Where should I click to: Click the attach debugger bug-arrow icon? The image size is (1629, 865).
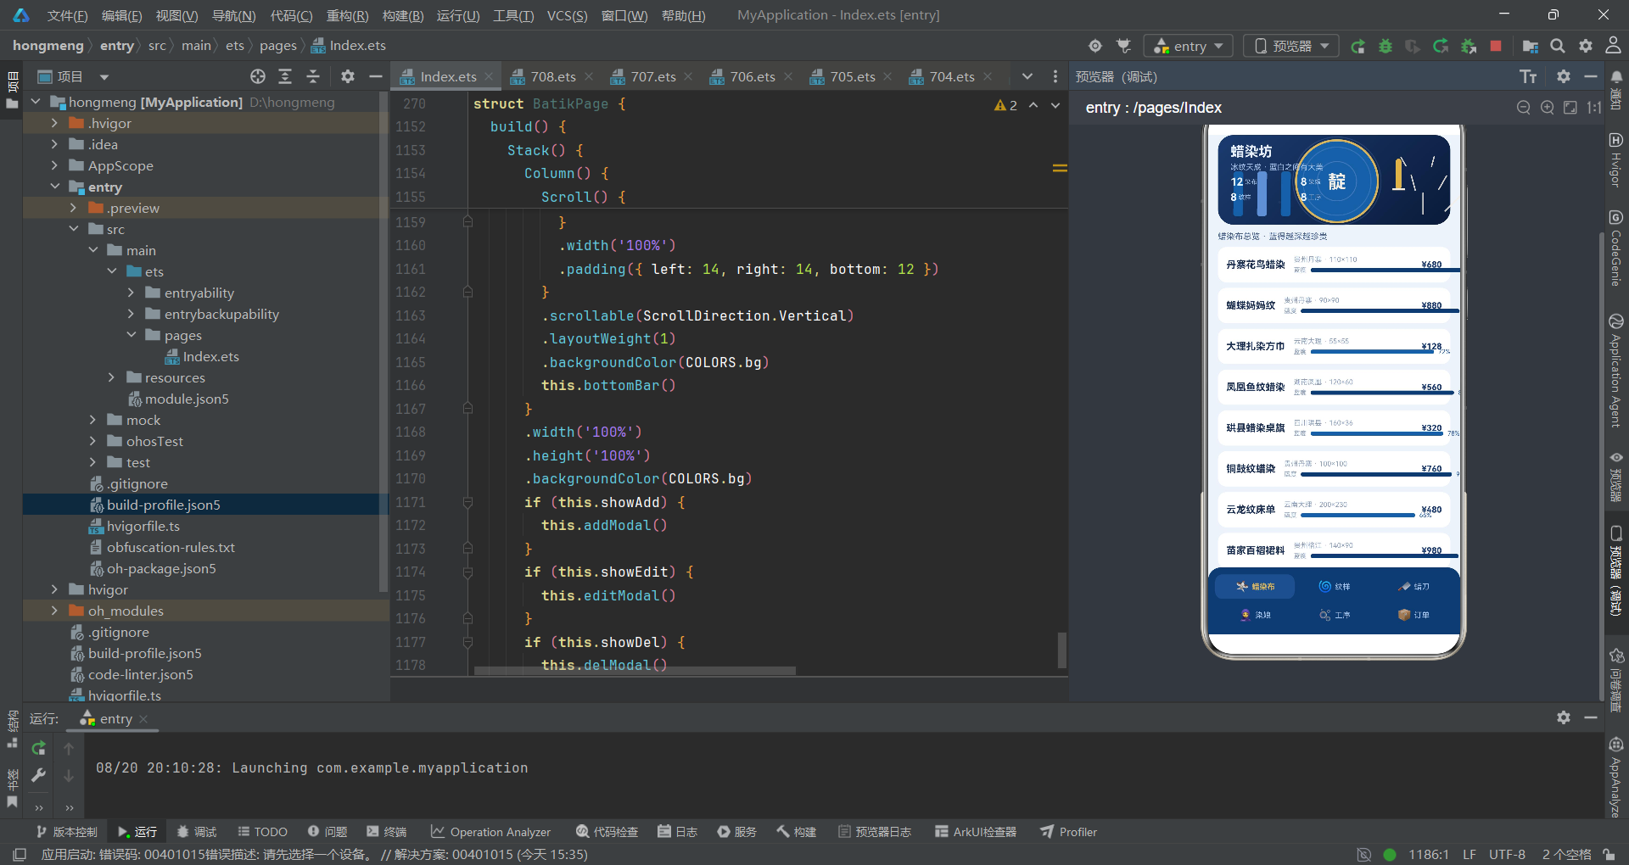click(x=1468, y=46)
